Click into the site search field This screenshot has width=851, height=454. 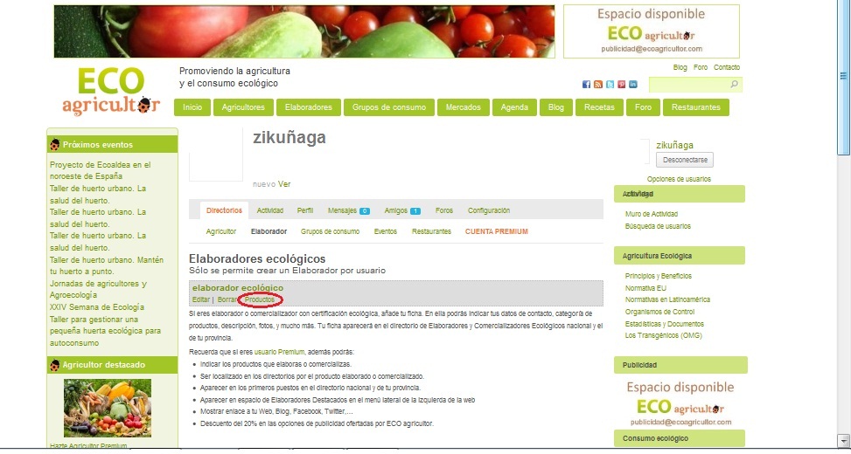[x=689, y=85]
